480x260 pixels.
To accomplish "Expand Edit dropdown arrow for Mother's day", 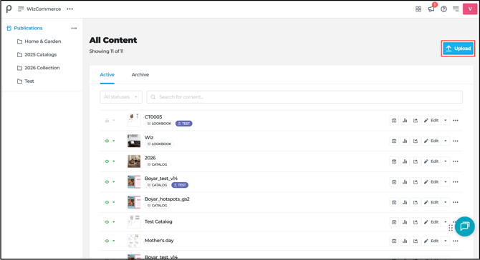I will [446, 241].
